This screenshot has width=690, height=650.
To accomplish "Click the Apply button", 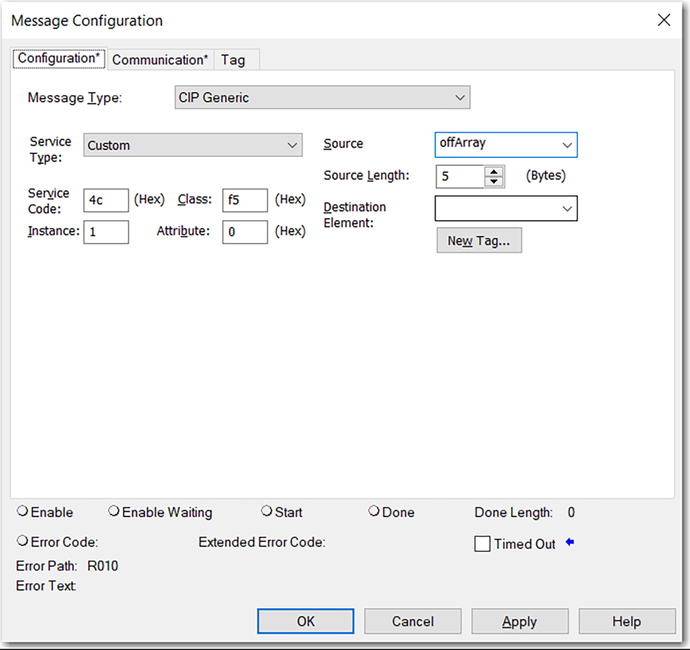I will [x=520, y=621].
